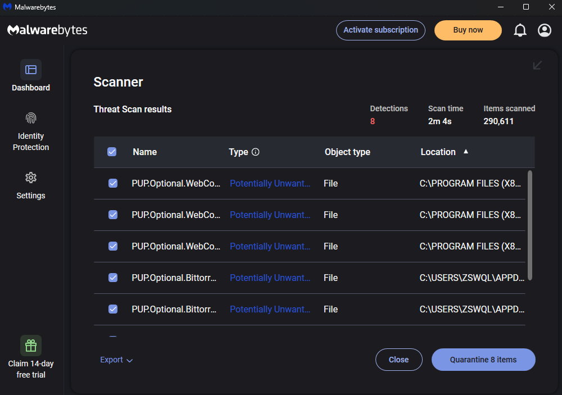Click first PUP.Optional.Bittorr... name cell
The height and width of the screenshot is (395, 562).
click(x=174, y=278)
